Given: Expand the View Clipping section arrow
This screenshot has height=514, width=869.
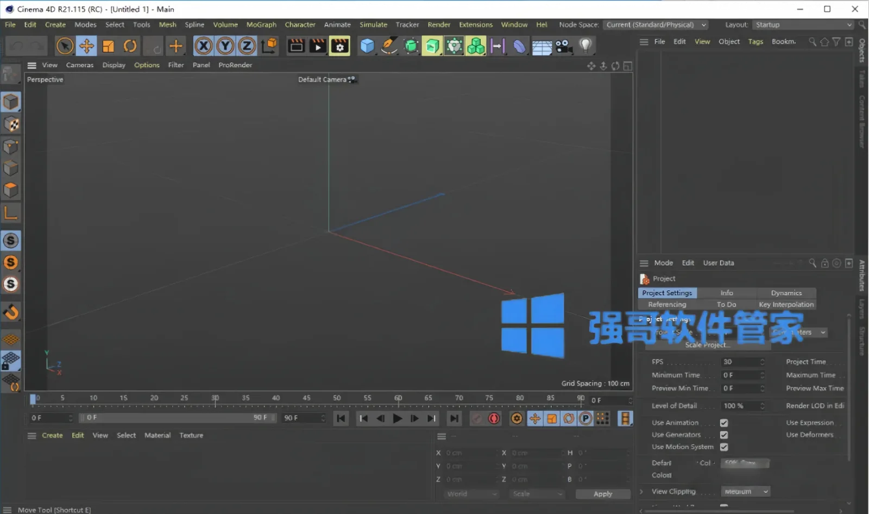Looking at the screenshot, I should point(641,492).
